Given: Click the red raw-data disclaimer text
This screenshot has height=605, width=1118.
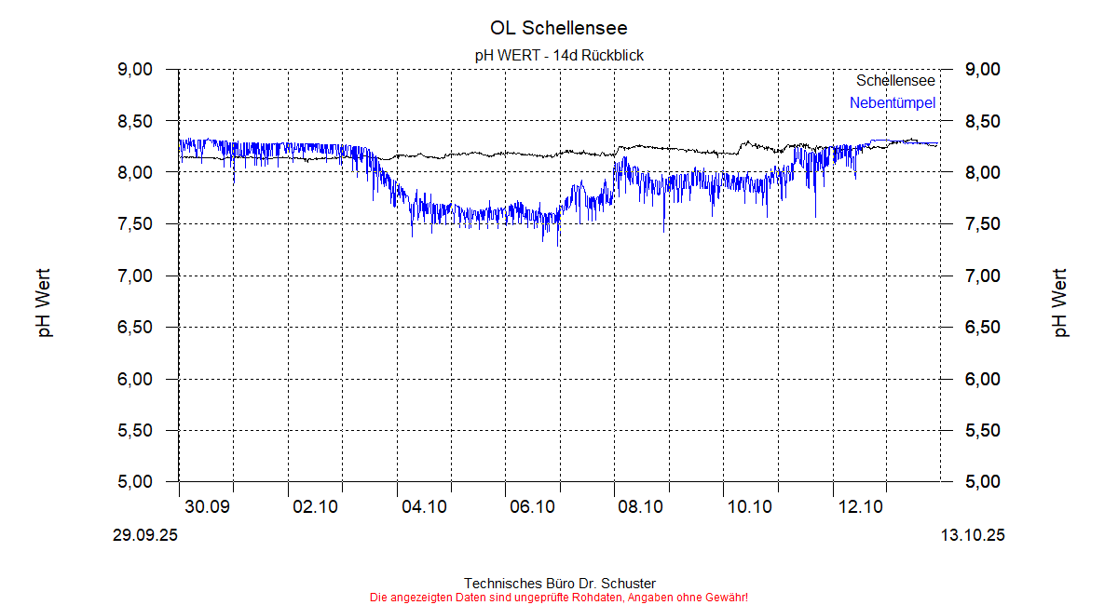Looking at the screenshot, I should pyautogui.click(x=558, y=597).
